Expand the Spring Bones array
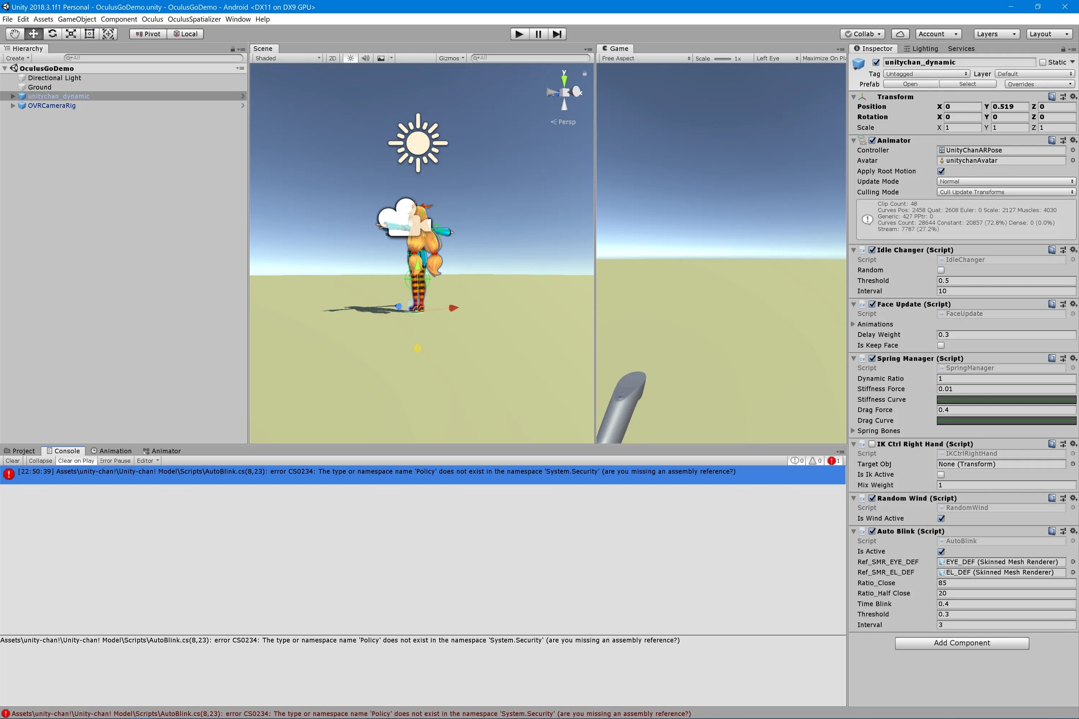The height and width of the screenshot is (719, 1079). click(853, 431)
